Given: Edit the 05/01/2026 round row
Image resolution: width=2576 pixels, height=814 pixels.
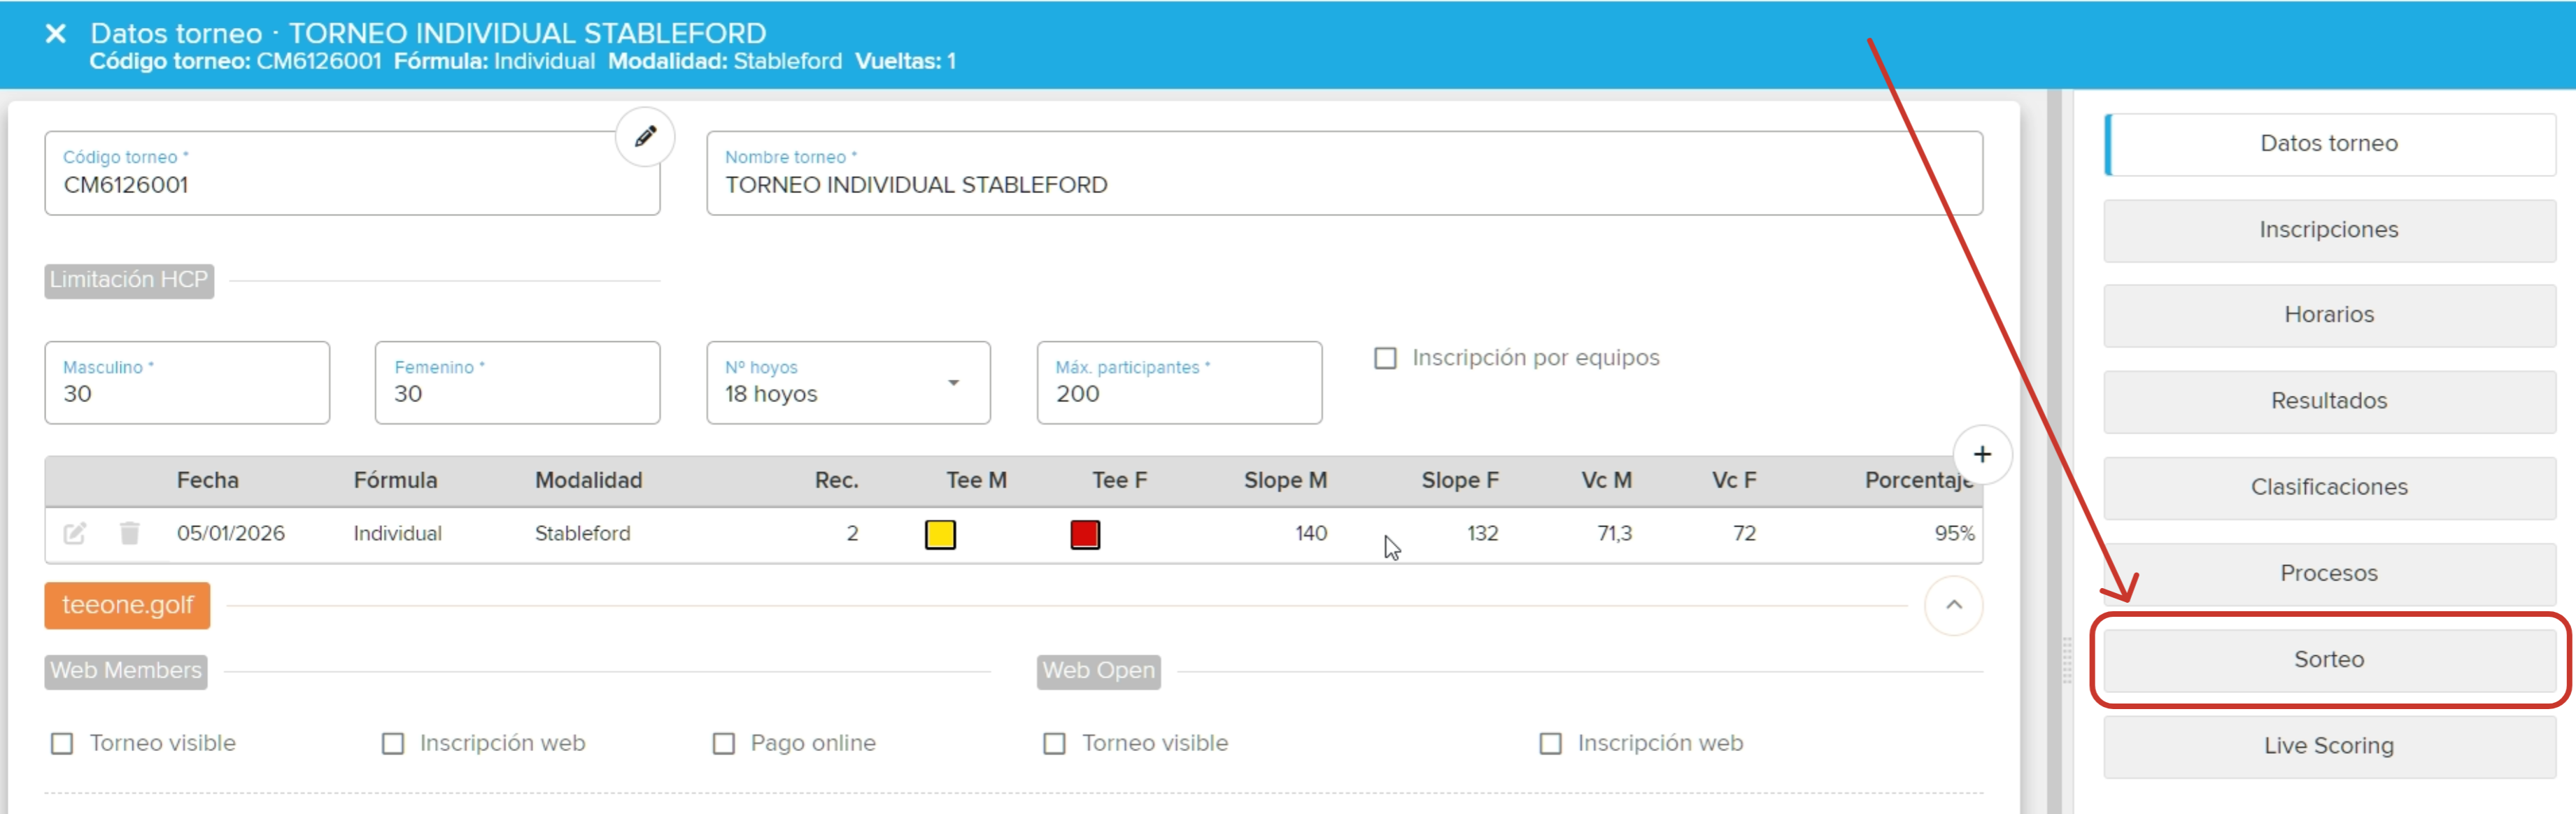Looking at the screenshot, I should coord(75,533).
